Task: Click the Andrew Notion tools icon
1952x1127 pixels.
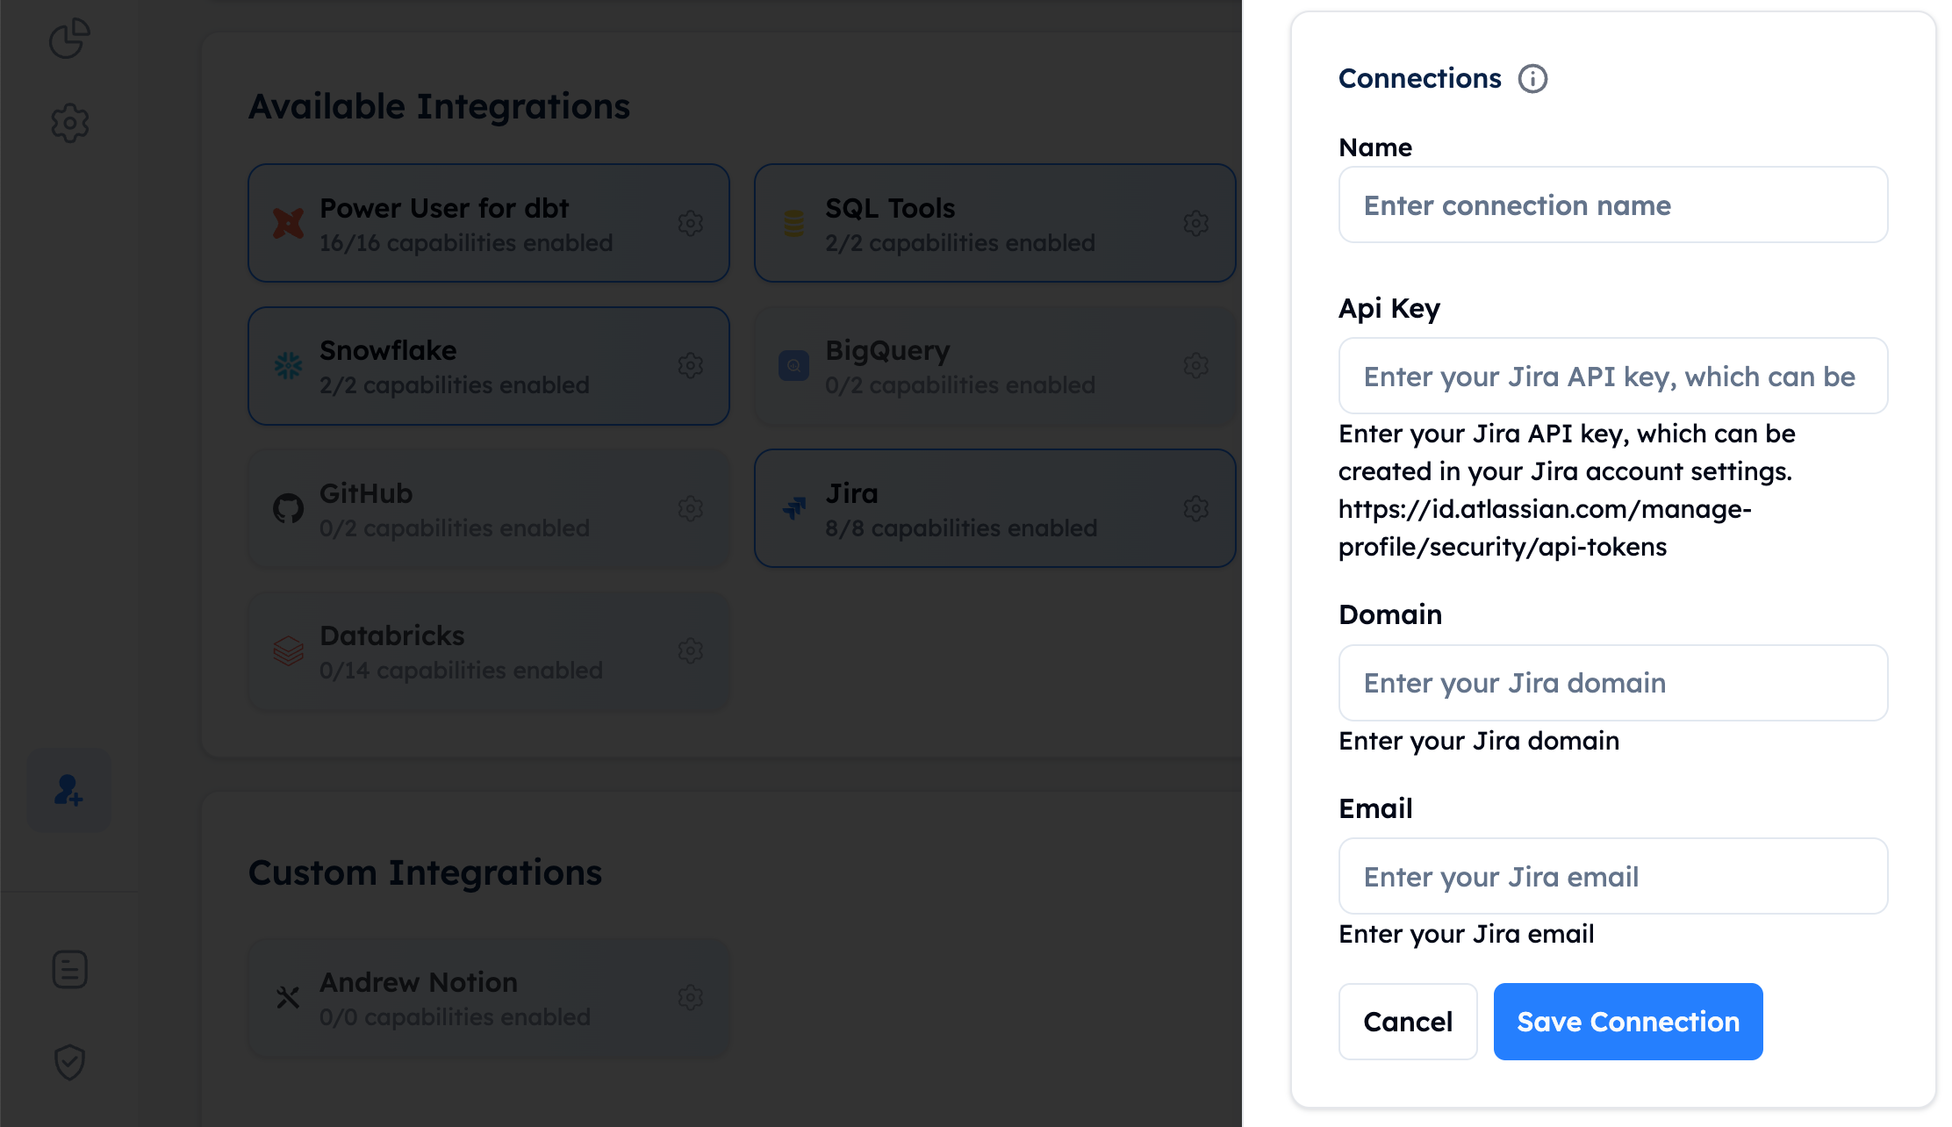Action: pyautogui.click(x=288, y=997)
